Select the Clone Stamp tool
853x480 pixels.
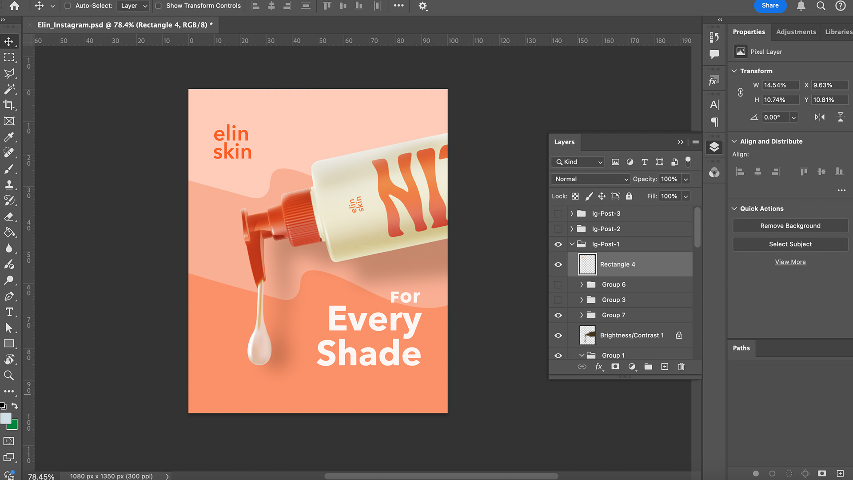click(9, 185)
